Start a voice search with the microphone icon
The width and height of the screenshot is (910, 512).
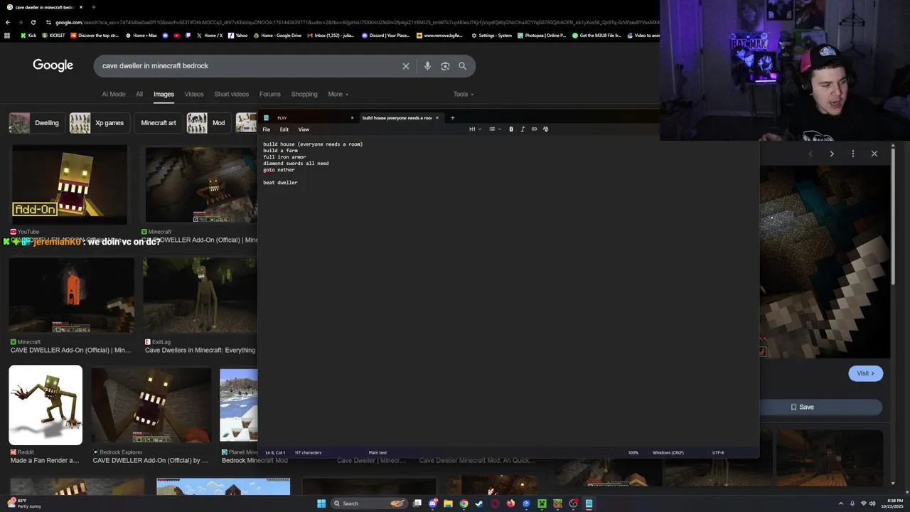427,66
